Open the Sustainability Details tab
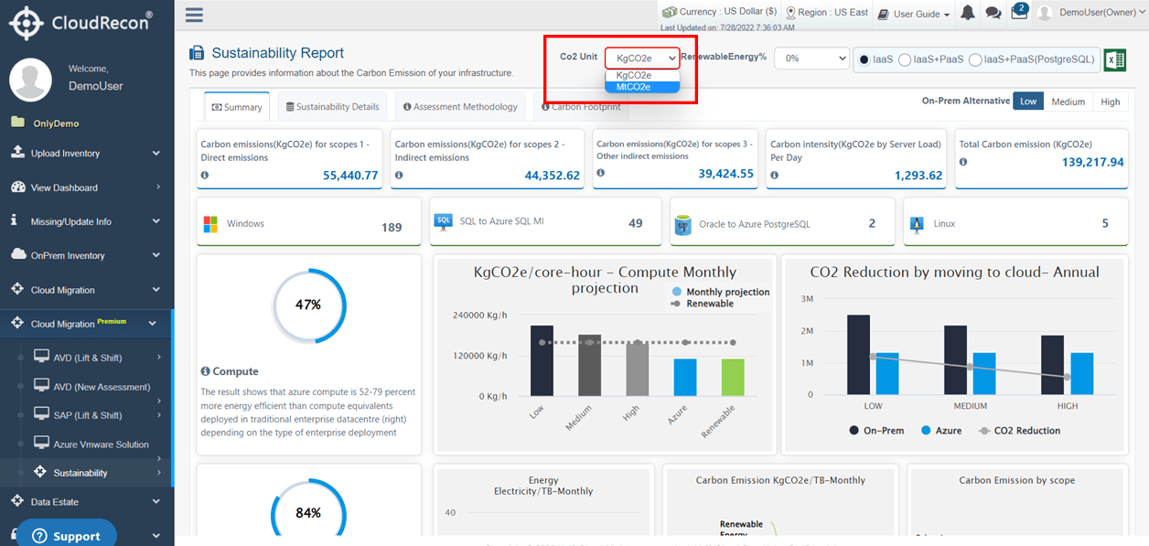This screenshot has height=546, width=1149. click(x=332, y=107)
